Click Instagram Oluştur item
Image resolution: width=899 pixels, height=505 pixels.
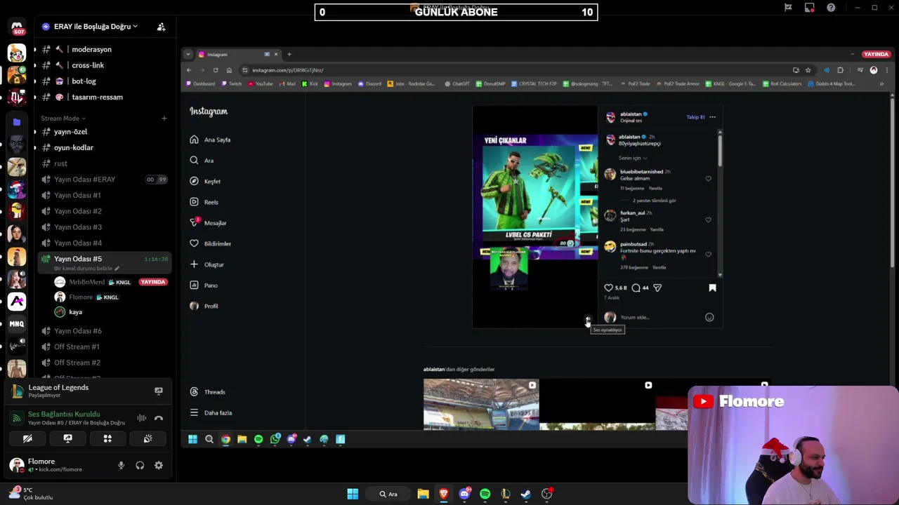[214, 264]
